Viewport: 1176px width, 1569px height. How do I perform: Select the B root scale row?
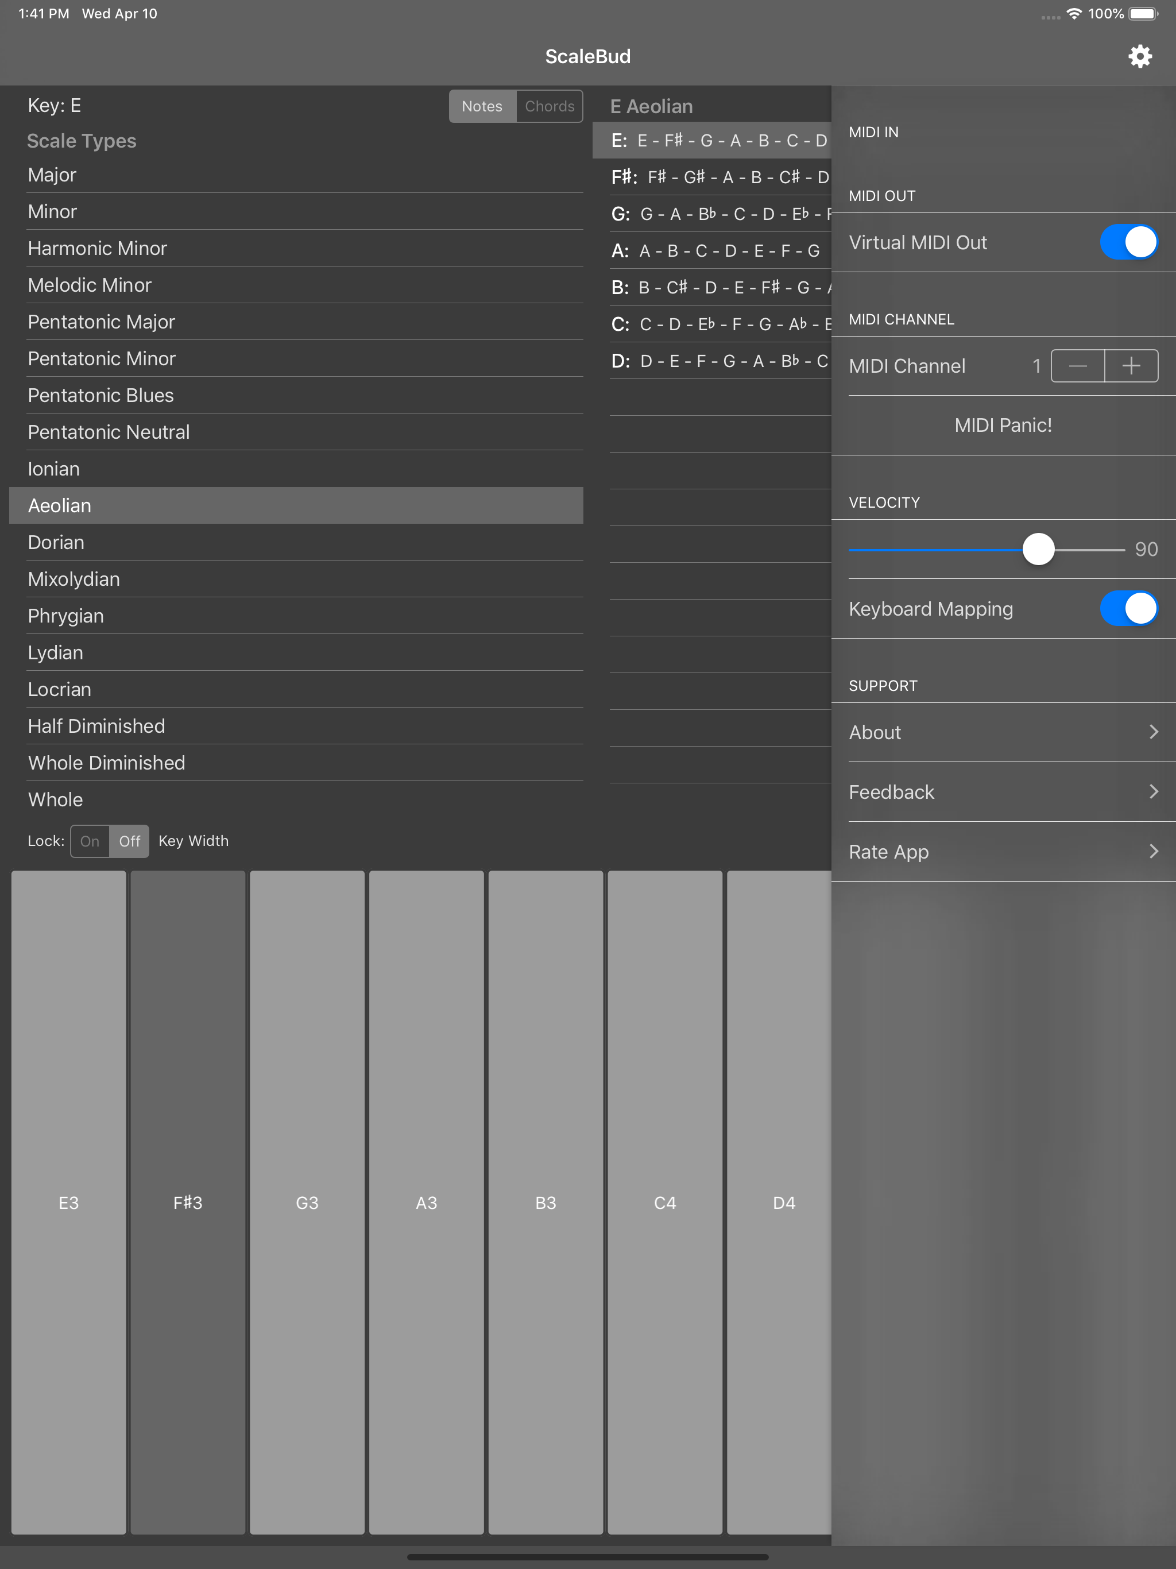(x=712, y=287)
